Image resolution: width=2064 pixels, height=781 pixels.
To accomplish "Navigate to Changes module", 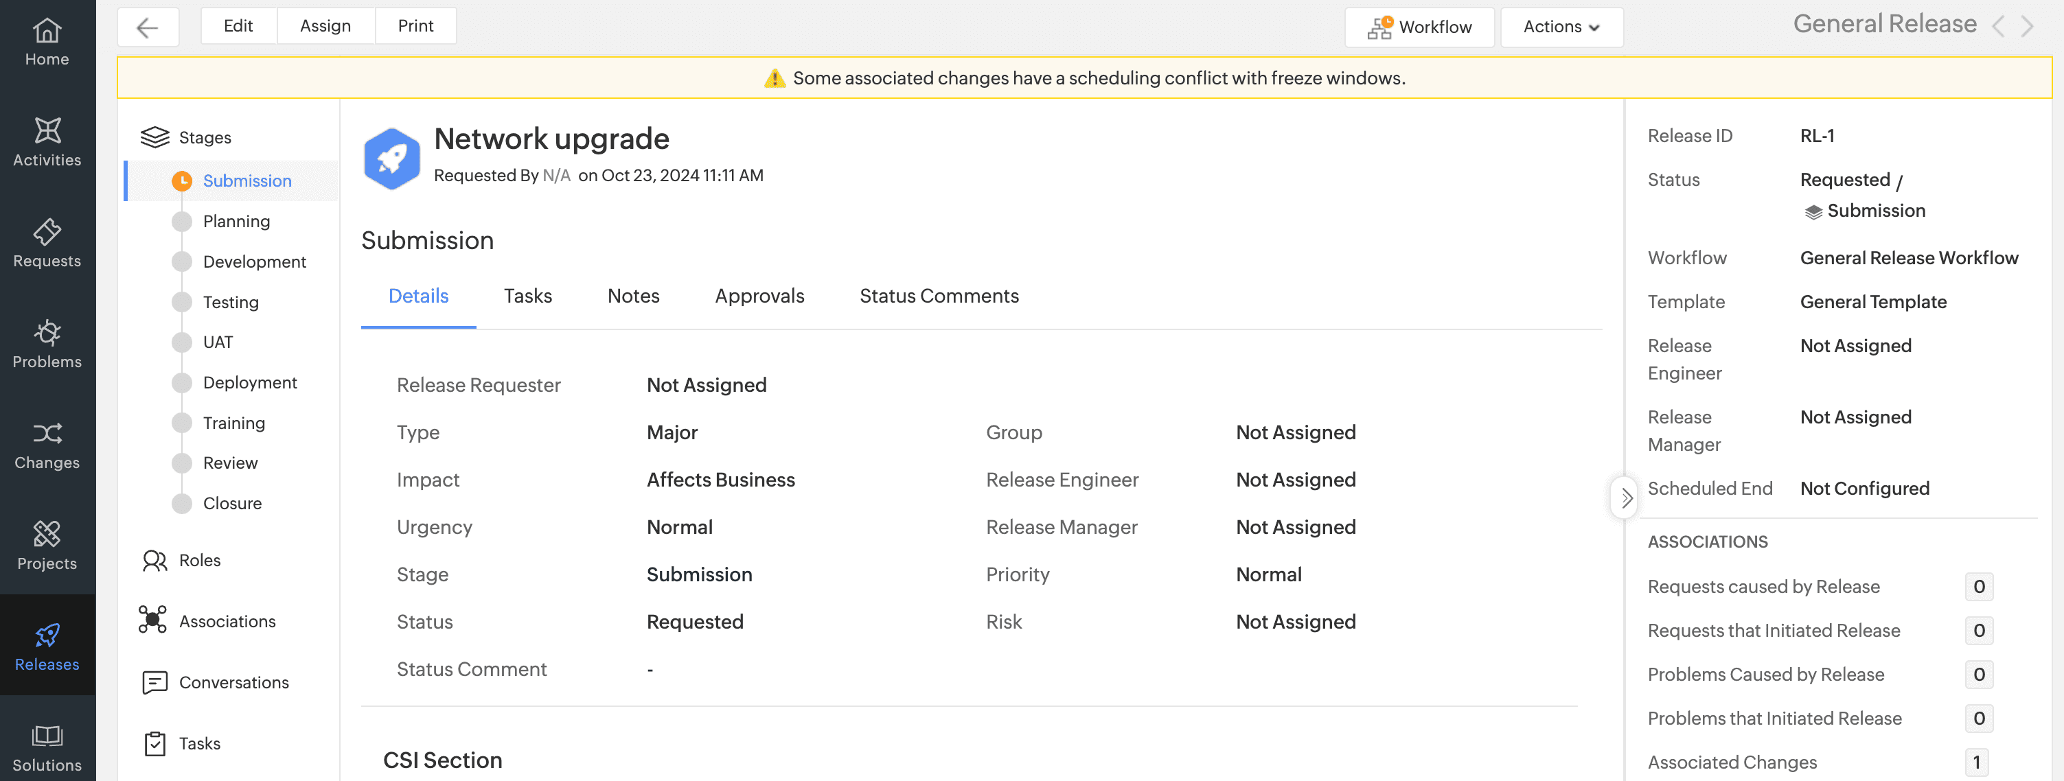I will [x=47, y=445].
